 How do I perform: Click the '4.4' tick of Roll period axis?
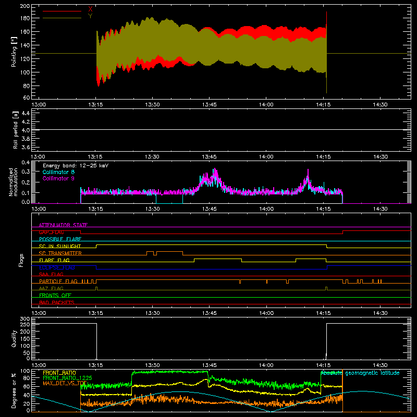(x=26, y=113)
